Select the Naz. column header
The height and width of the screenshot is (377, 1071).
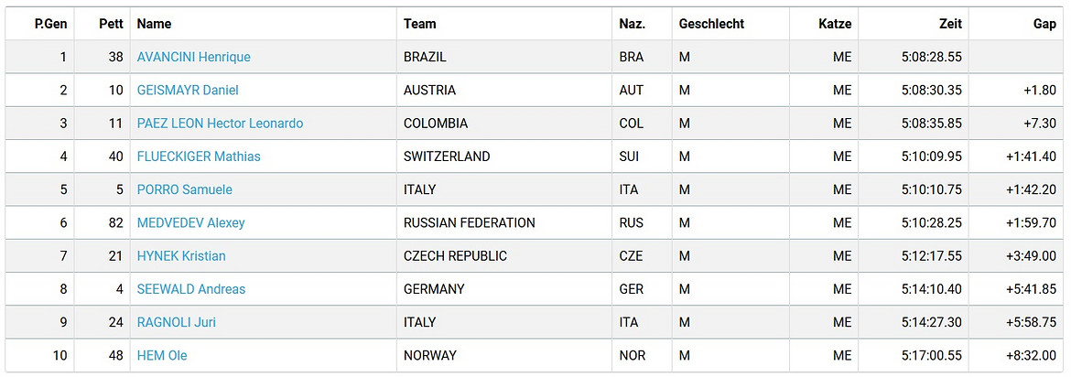point(633,24)
